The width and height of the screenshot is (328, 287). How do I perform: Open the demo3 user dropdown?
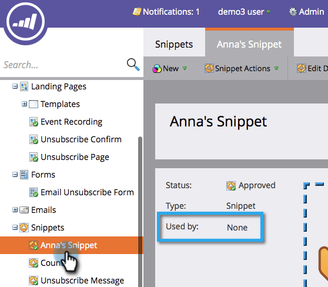[244, 12]
